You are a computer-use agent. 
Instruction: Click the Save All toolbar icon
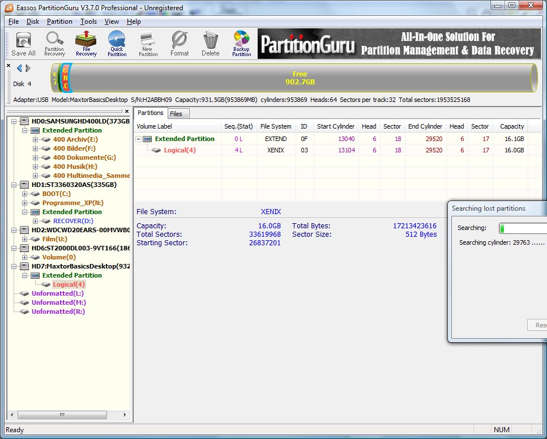pos(23,44)
